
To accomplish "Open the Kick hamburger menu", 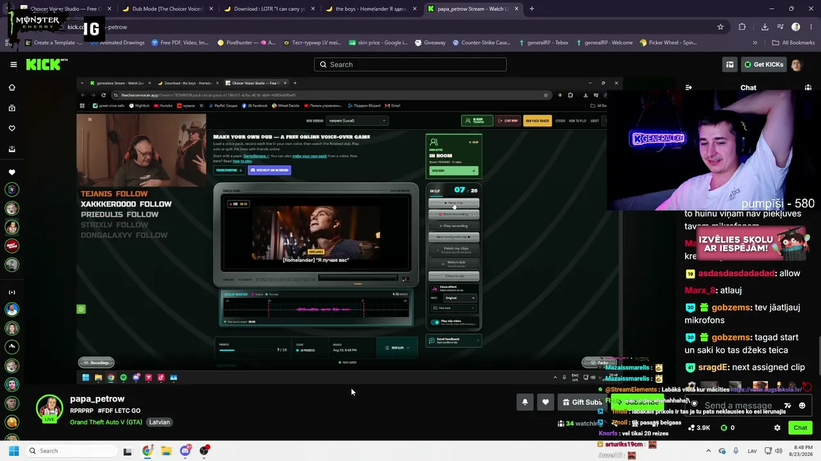I will click(13, 64).
